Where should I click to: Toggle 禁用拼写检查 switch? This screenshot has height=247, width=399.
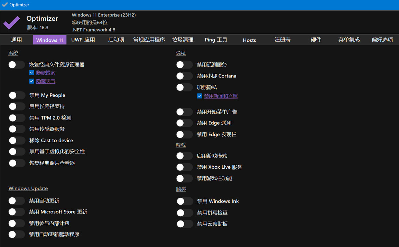coord(185,213)
